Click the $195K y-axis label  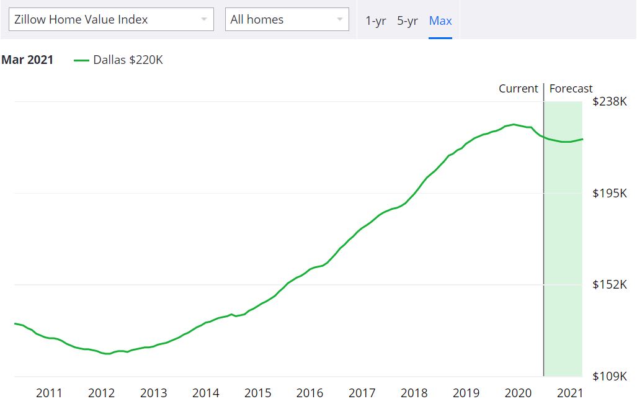coord(609,193)
